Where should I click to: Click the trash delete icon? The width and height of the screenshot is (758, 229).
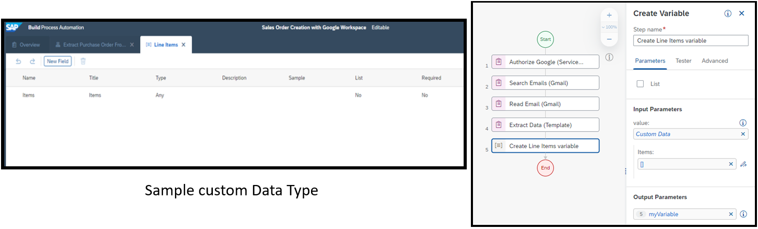[x=83, y=61]
